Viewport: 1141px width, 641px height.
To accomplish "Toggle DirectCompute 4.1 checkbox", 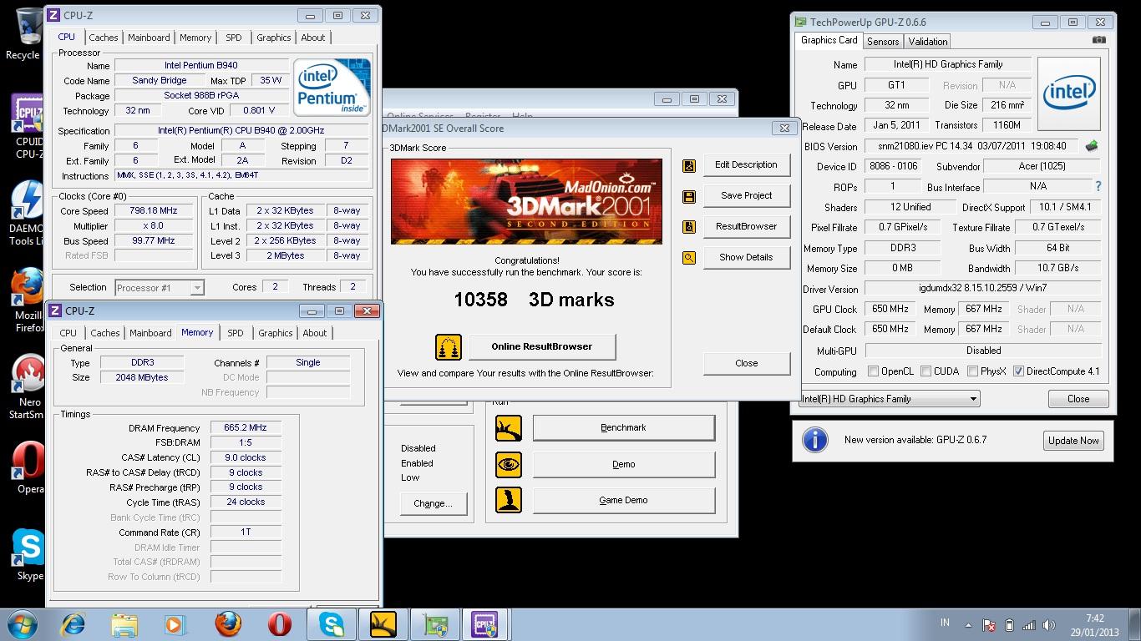I will pos(1018,371).
